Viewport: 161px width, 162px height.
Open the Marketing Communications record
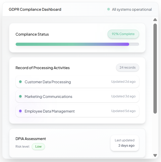pyautogui.click(x=77, y=96)
